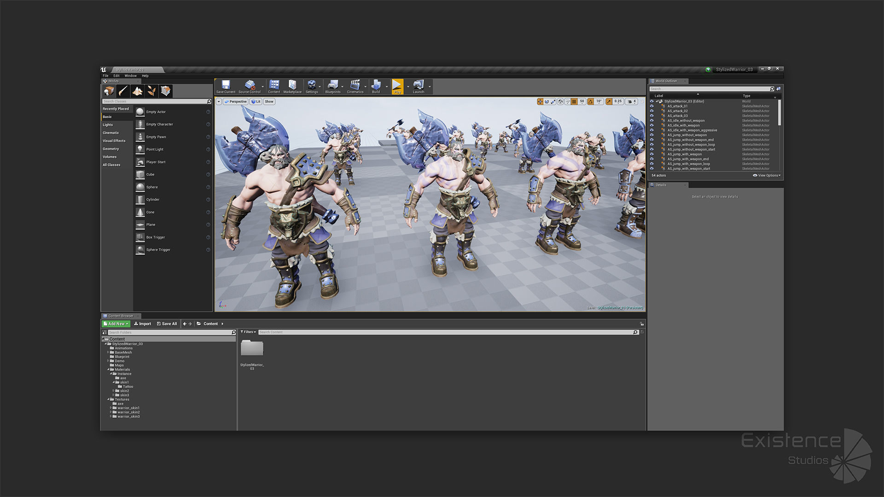Open the Blueprints toolbar icon

click(x=333, y=87)
